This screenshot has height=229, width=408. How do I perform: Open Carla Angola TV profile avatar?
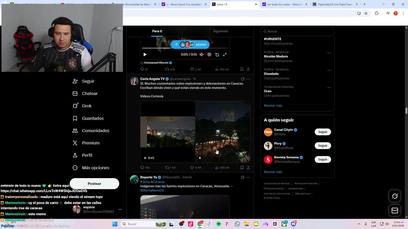point(134,81)
